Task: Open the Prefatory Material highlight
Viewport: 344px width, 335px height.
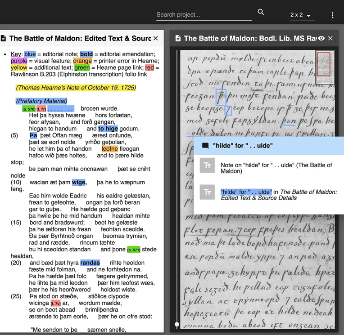Action: (x=41, y=101)
